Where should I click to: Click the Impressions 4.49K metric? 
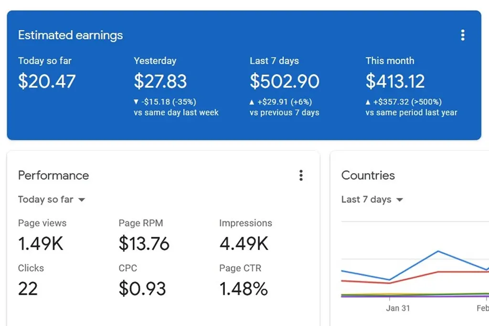click(244, 244)
